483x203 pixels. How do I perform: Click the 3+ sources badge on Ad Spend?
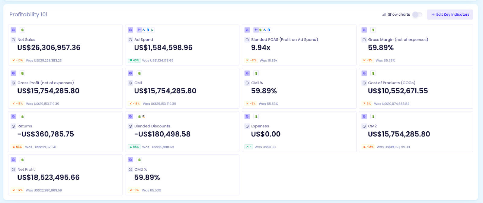[139, 30]
